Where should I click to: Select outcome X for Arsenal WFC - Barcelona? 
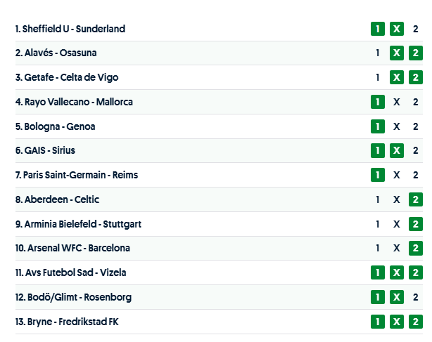click(397, 248)
